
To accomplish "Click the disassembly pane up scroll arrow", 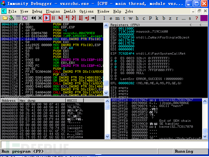I will pyautogui.click(x=106, y=25).
